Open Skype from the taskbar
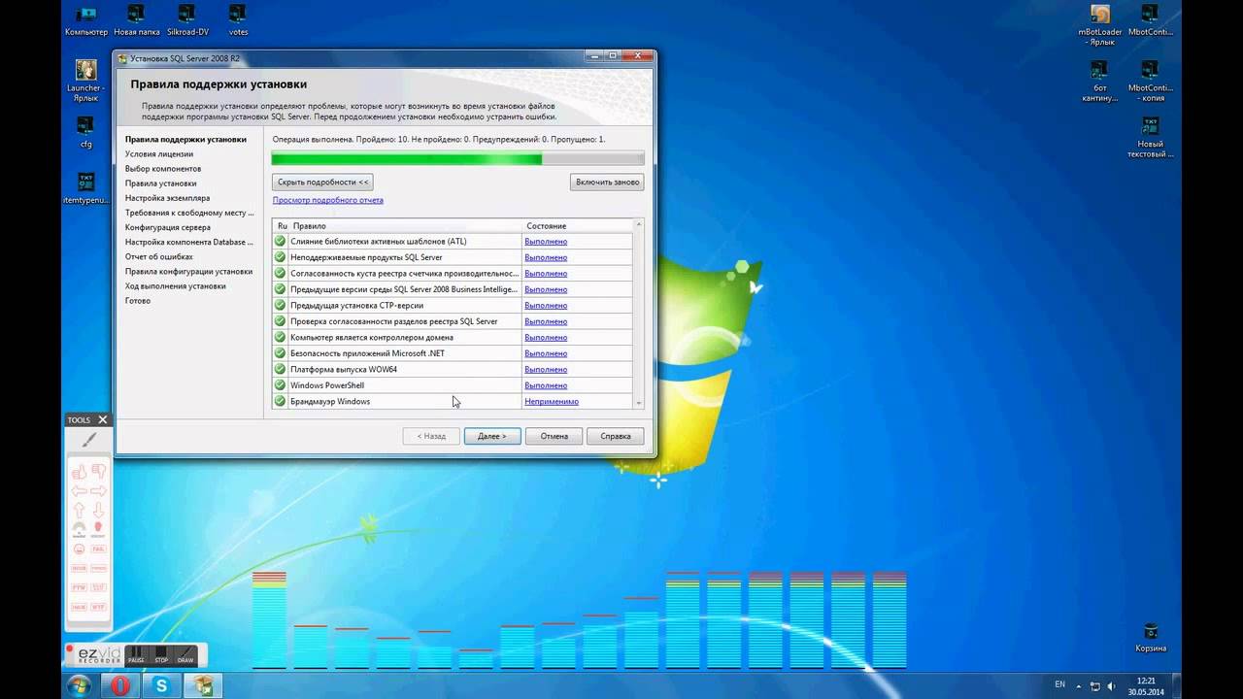1243x699 pixels. 162,685
